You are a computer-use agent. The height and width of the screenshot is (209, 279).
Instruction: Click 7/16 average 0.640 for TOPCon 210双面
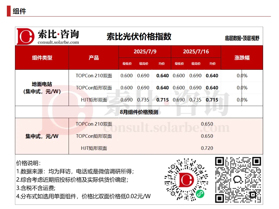pyautogui.click(x=212, y=76)
